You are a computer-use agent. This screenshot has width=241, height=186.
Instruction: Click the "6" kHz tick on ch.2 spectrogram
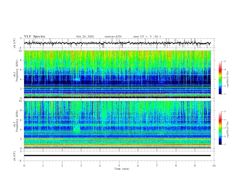pos(21,120)
